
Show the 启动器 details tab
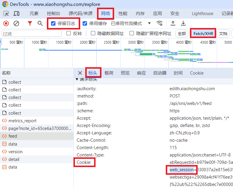pyautogui.click(x=160, y=73)
